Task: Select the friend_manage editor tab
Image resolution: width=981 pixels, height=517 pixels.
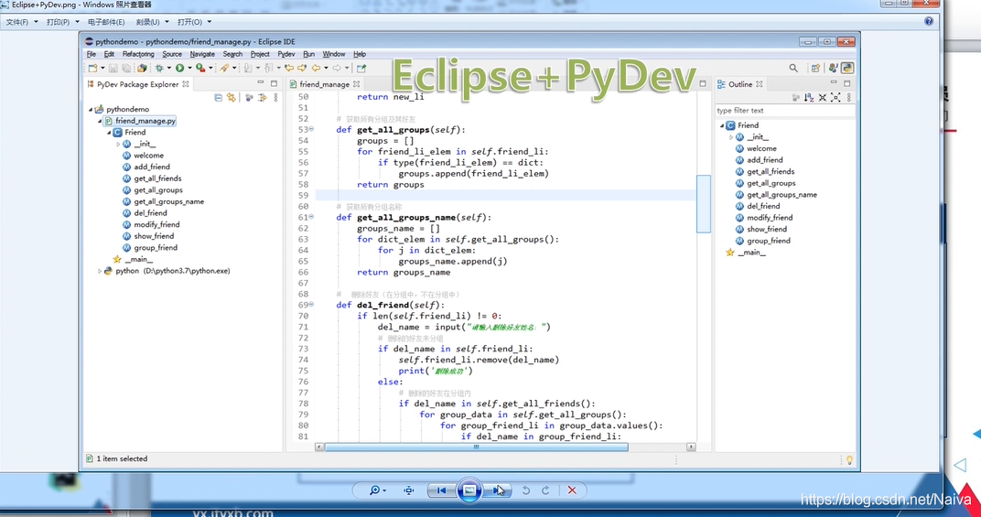Action: [x=324, y=84]
